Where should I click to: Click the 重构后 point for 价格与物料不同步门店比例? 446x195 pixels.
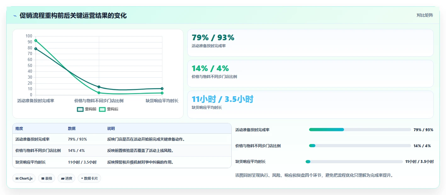point(99,93)
